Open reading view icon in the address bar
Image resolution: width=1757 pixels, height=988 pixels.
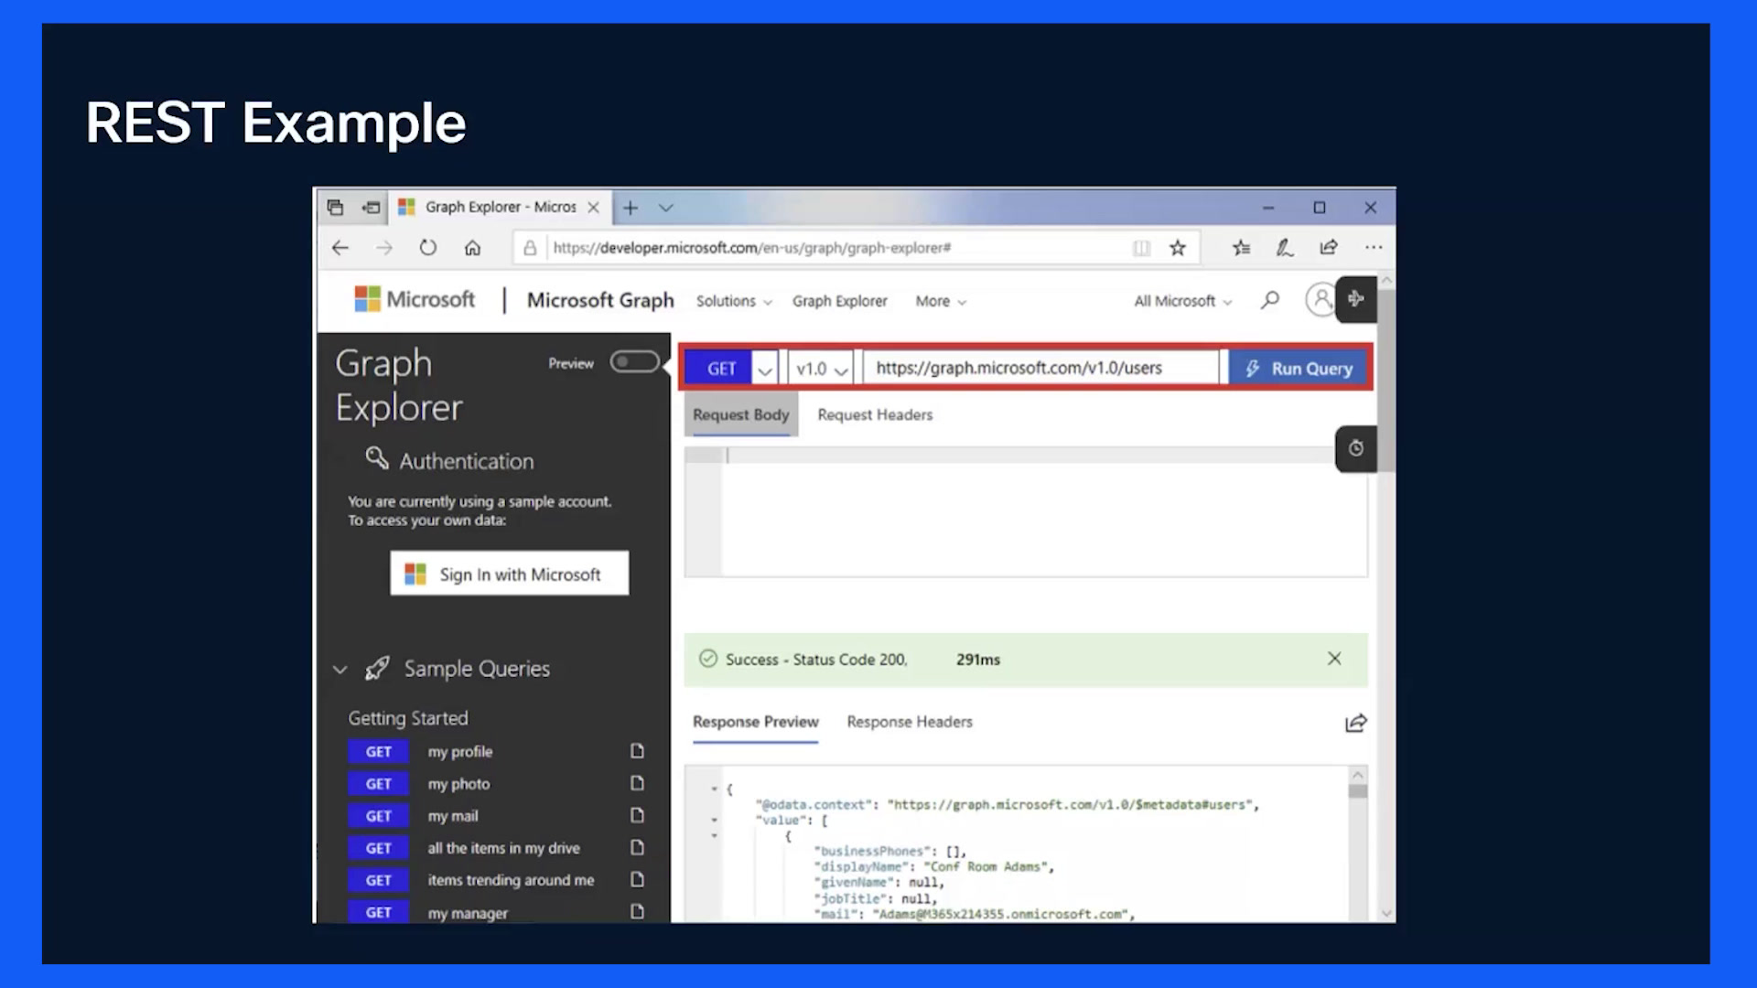click(1141, 248)
